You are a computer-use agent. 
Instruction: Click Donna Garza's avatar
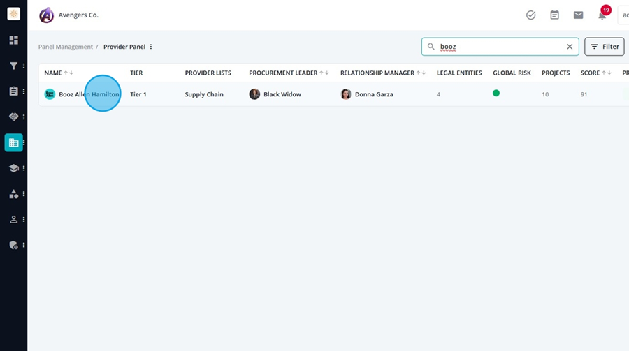pos(346,94)
